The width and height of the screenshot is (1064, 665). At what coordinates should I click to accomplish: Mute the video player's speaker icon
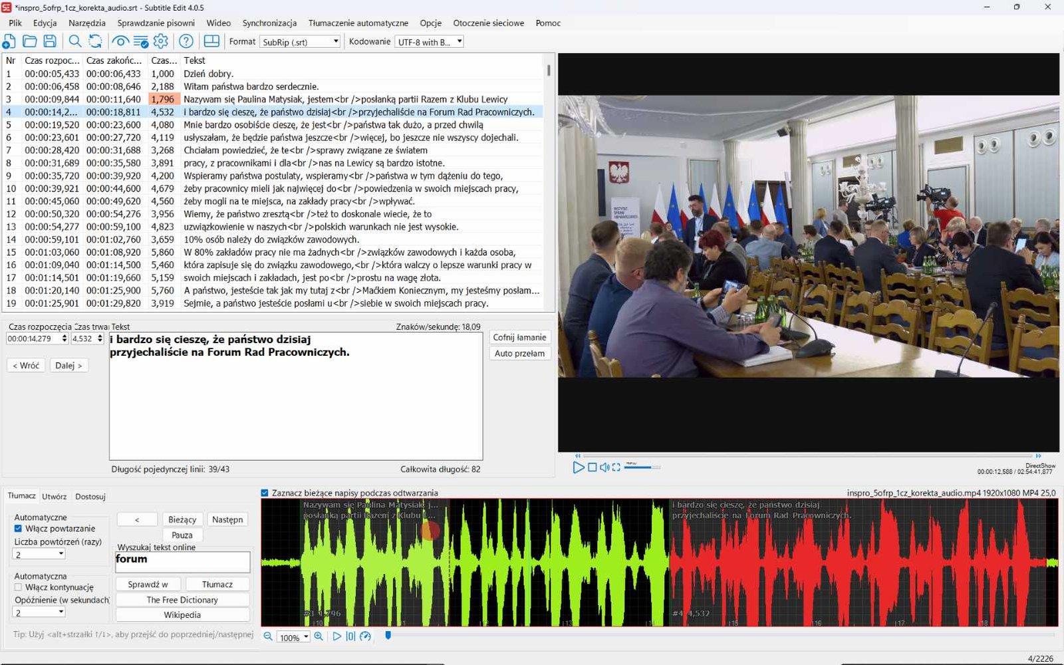[604, 467]
